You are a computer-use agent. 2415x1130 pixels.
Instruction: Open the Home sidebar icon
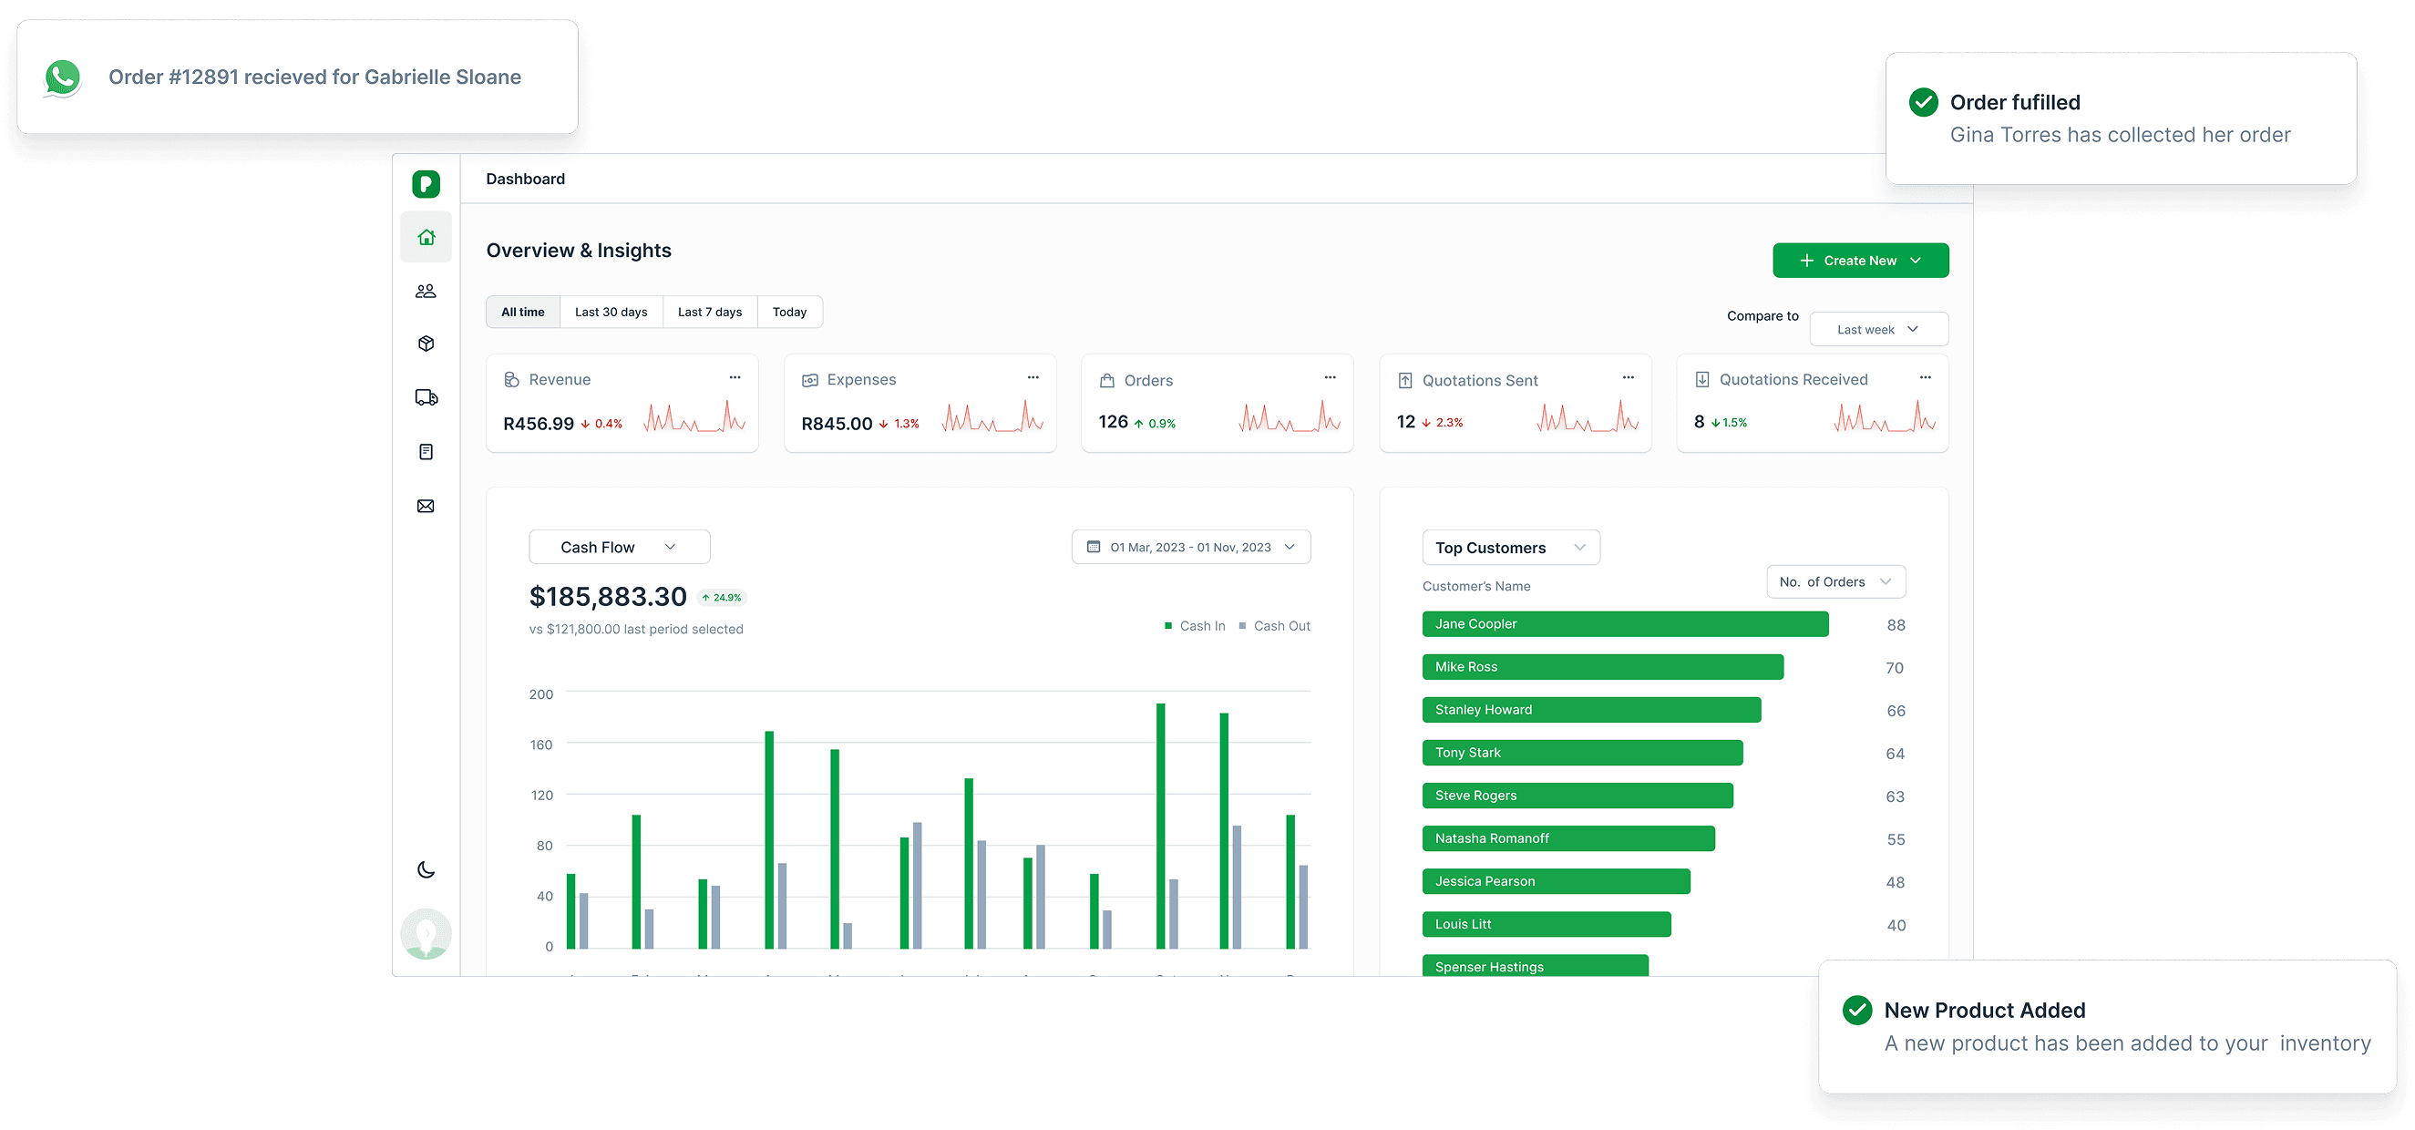(x=426, y=237)
